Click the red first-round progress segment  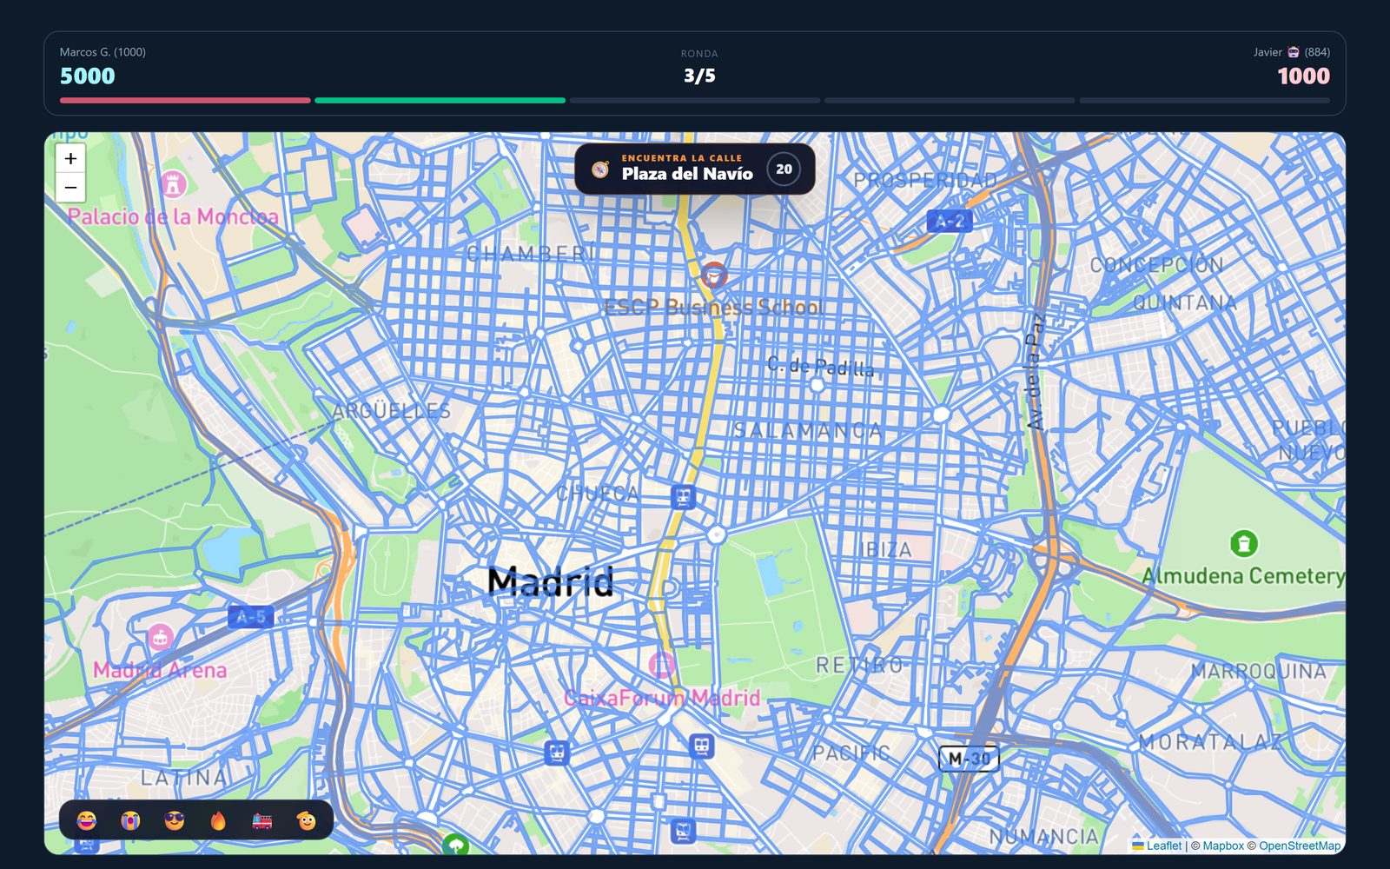point(185,101)
